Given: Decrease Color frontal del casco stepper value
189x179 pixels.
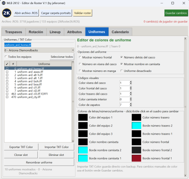Looking at the screenshot, I should (130, 89).
